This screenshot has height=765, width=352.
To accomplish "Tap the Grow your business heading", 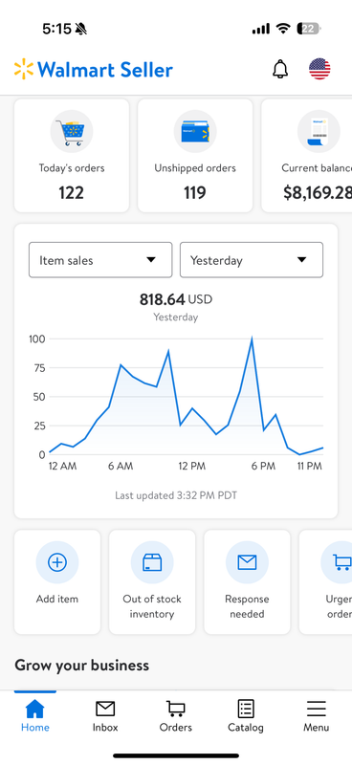I will pos(81,666).
